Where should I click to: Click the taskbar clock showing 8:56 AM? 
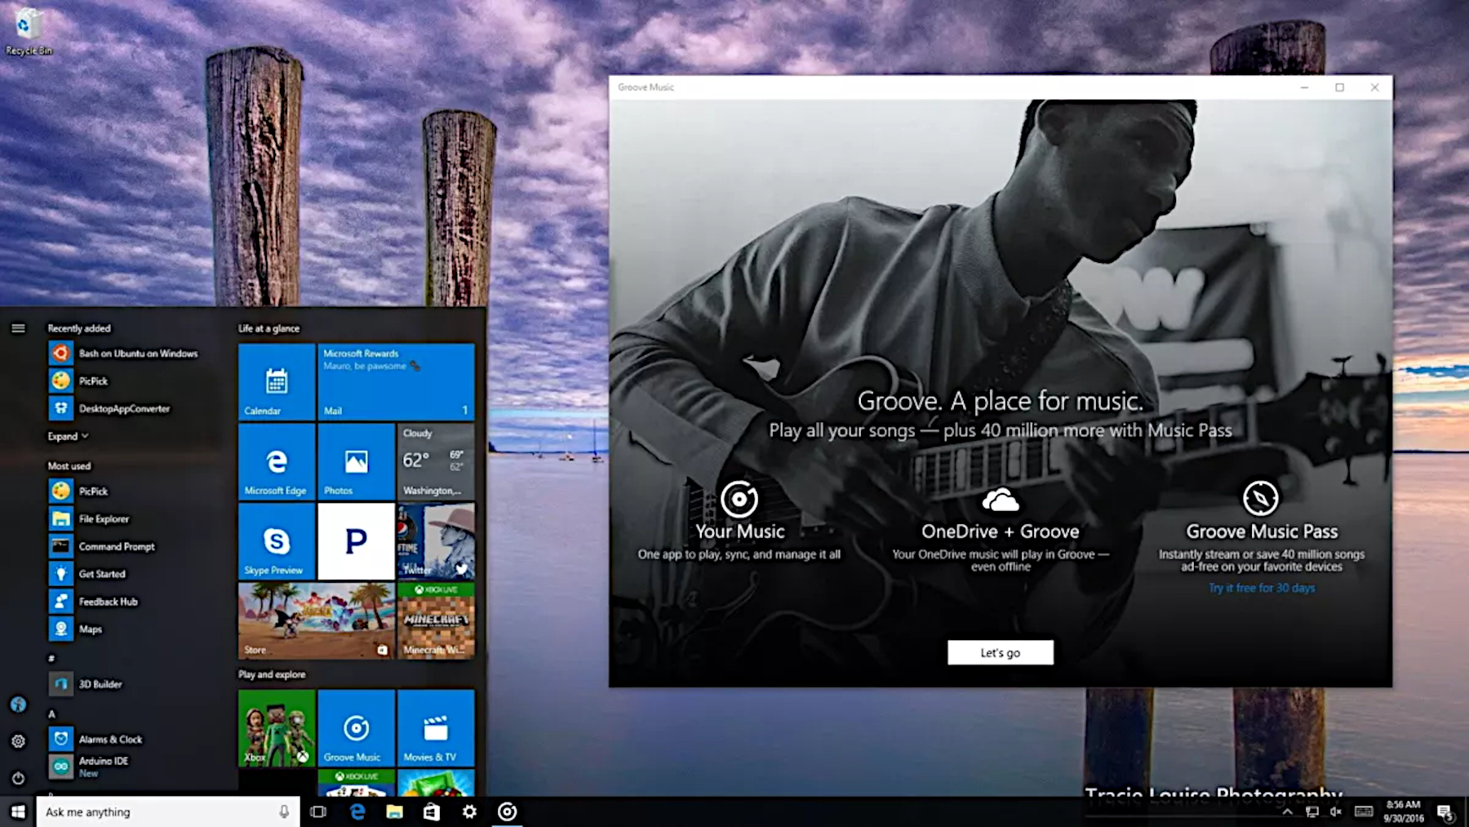(x=1404, y=811)
